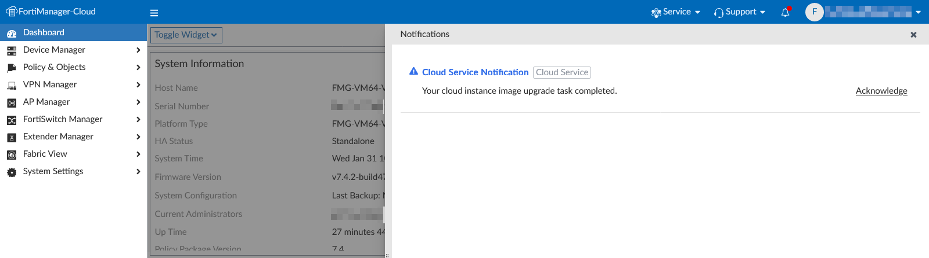Viewport: 929px width, 258px height.
Task: Expand the Extender Manager submenu arrow
Action: 138,137
